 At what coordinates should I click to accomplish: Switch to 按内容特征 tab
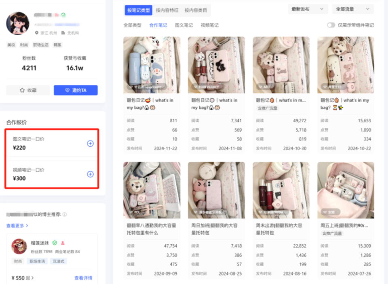[x=167, y=11]
